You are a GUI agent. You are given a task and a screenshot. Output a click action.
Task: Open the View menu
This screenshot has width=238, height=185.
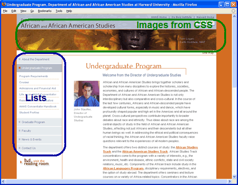[23, 11]
